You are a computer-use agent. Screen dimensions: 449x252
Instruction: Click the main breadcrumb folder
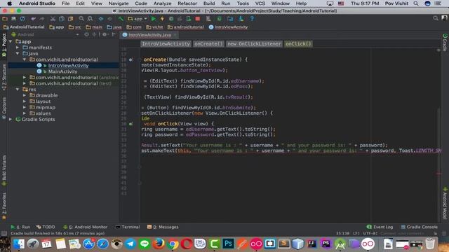[94, 27]
